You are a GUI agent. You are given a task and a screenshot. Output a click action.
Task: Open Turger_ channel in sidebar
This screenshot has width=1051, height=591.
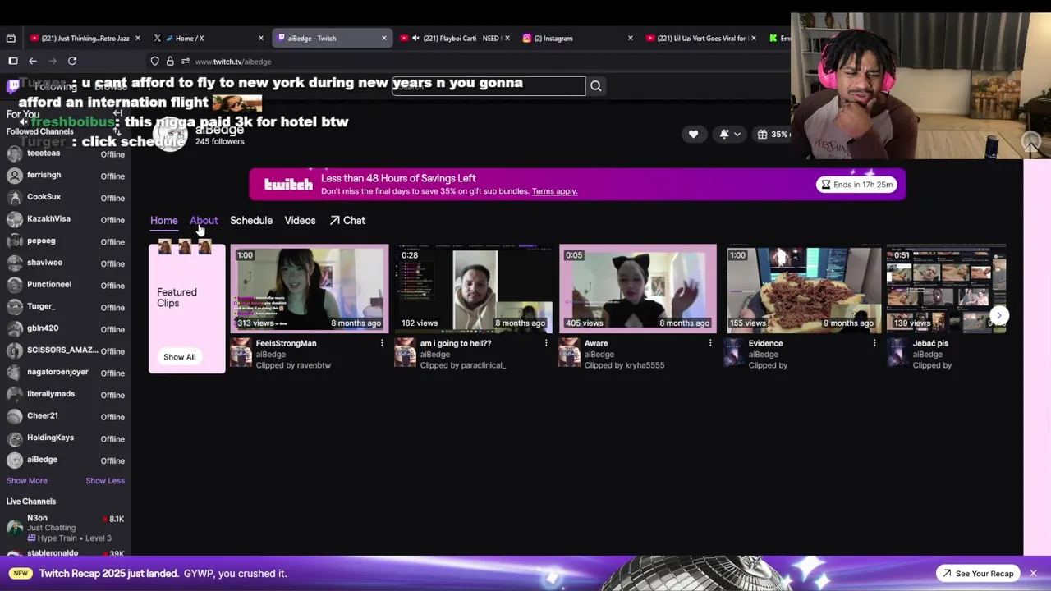point(66,307)
